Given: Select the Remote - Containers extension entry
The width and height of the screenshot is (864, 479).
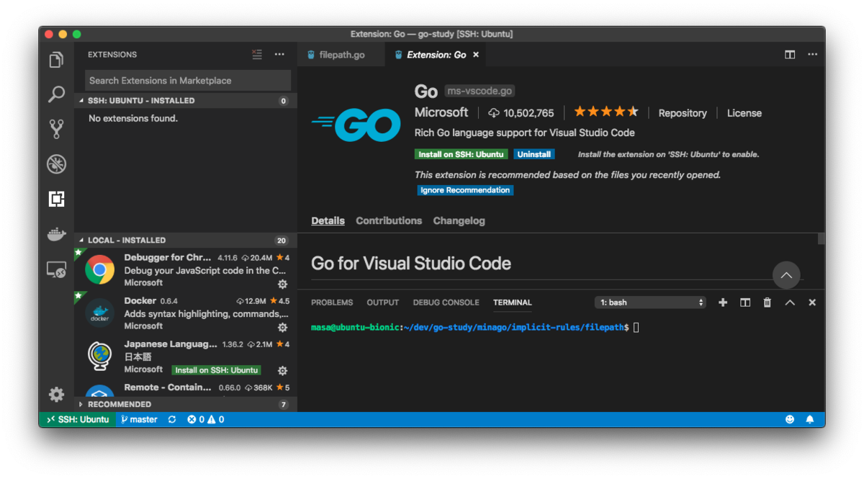Looking at the screenshot, I should (185, 388).
